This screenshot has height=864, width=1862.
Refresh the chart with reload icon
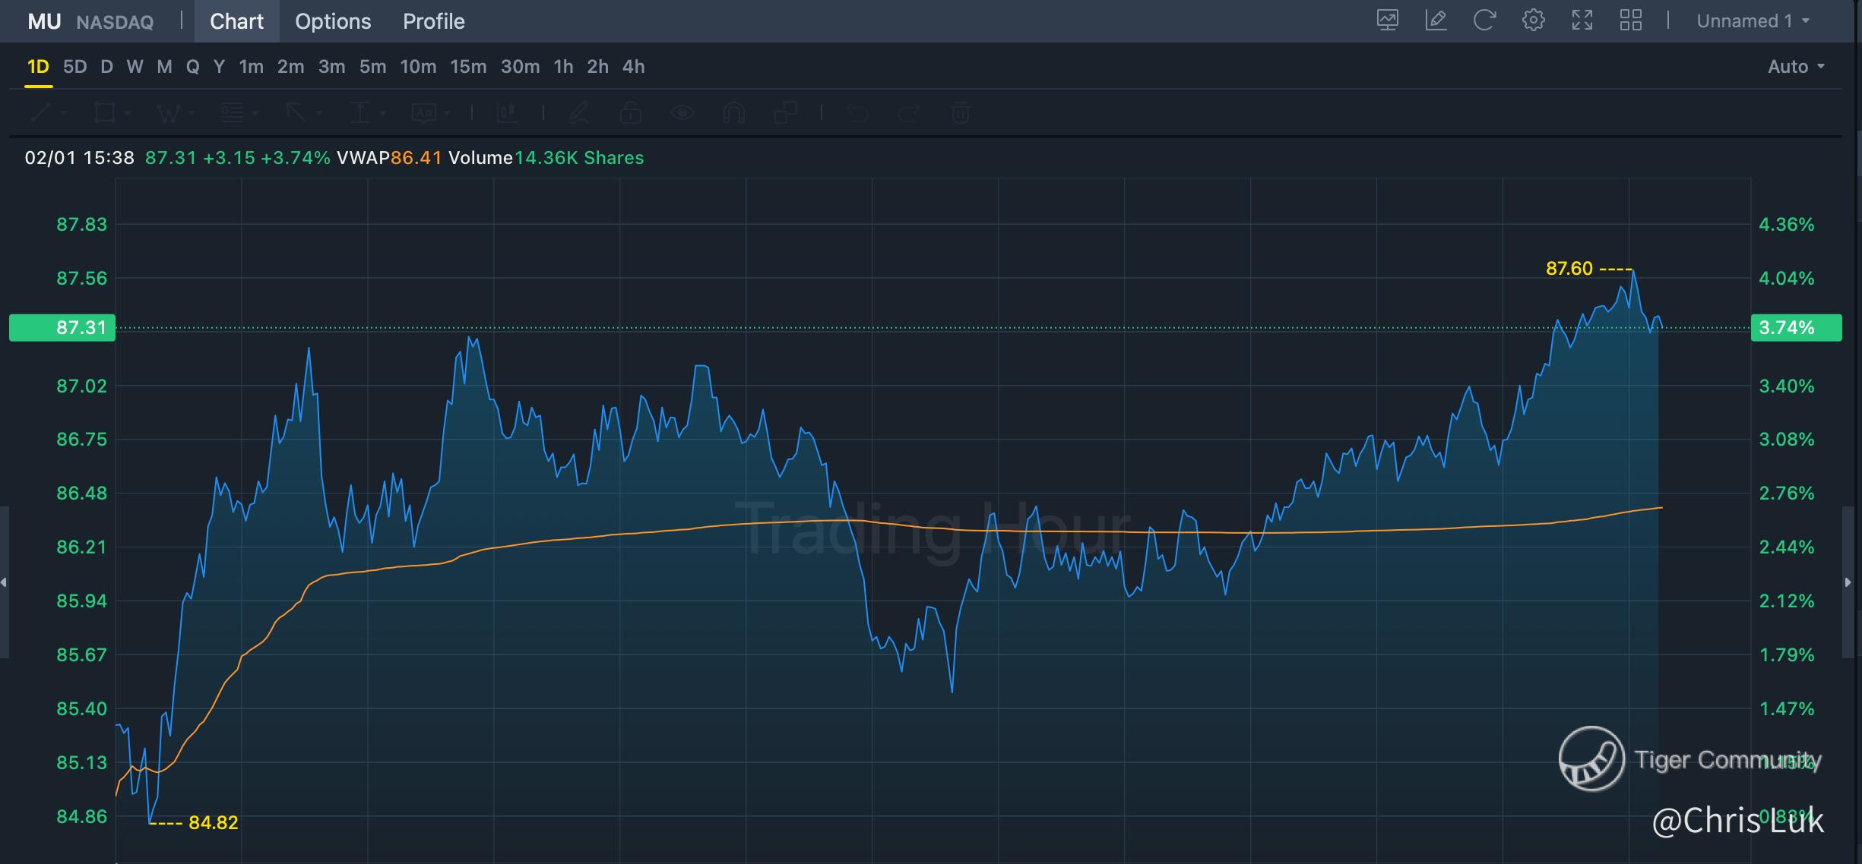[x=1484, y=20]
